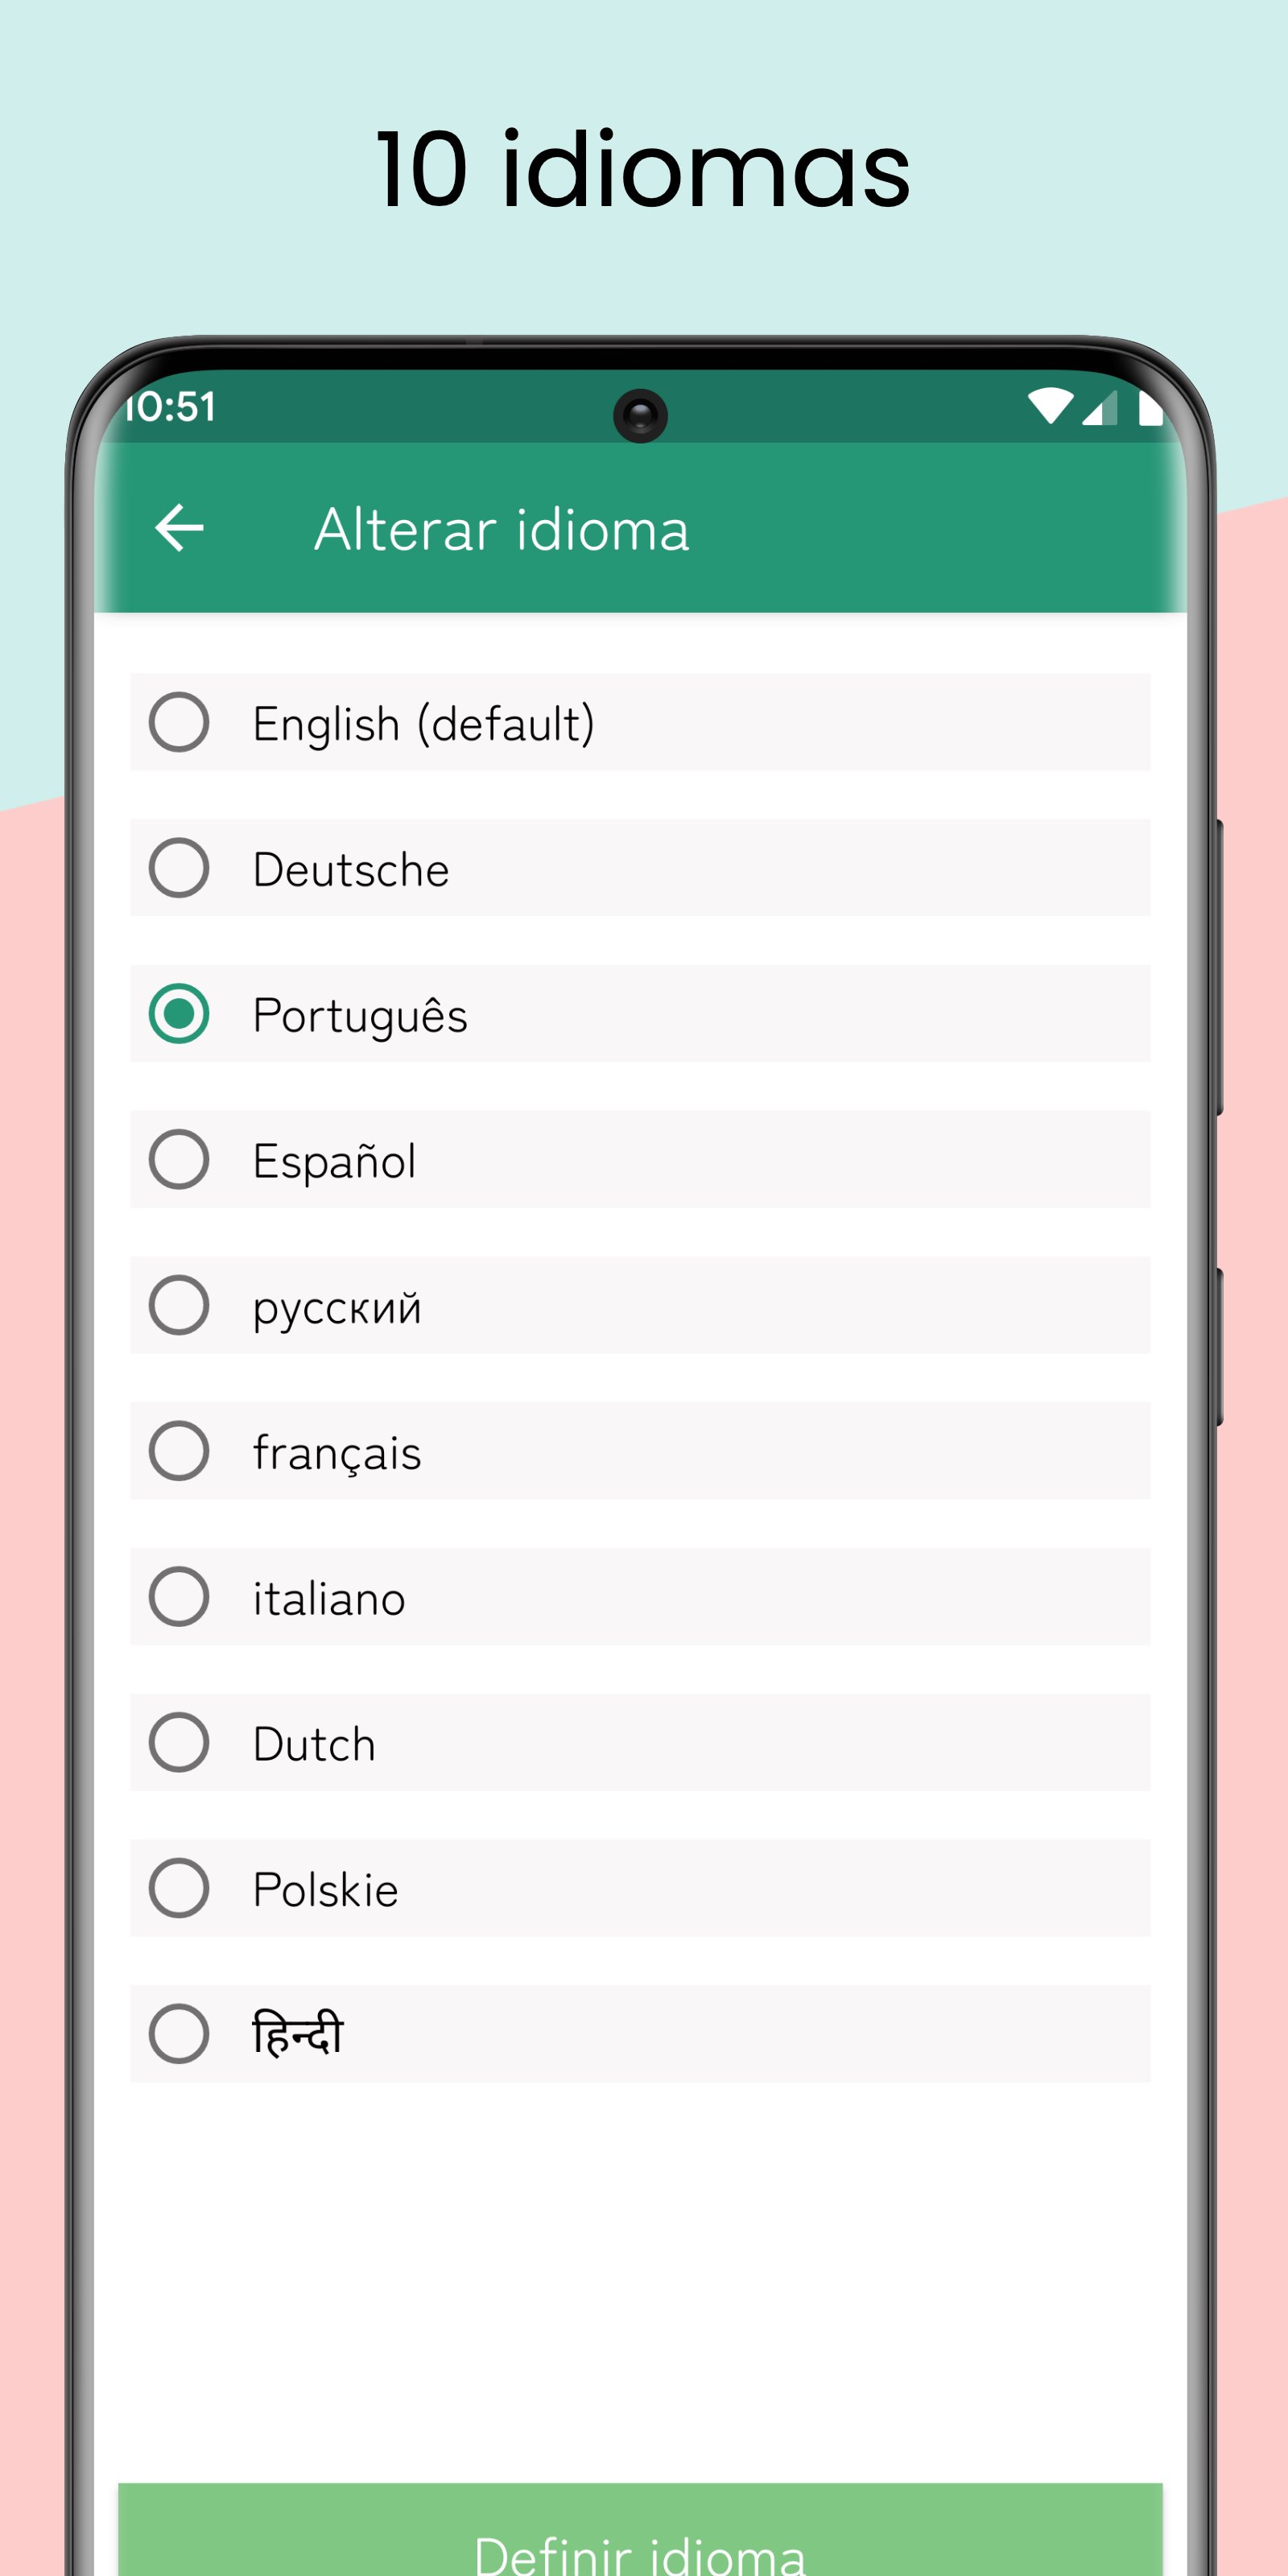Tap the clock showing 10:51
This screenshot has width=1288, height=2576.
[x=170, y=407]
